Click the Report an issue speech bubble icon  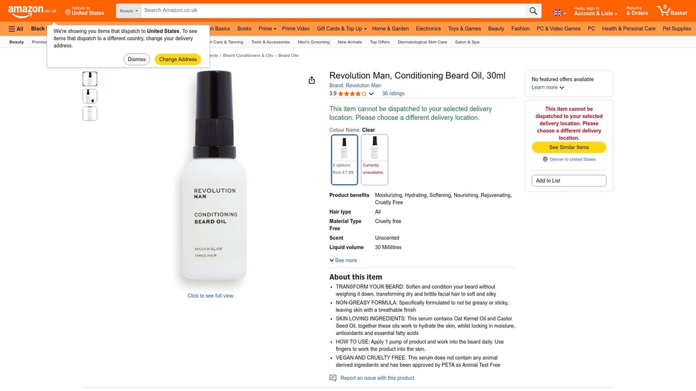(332, 378)
